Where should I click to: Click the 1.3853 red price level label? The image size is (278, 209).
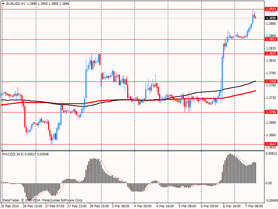(271, 39)
